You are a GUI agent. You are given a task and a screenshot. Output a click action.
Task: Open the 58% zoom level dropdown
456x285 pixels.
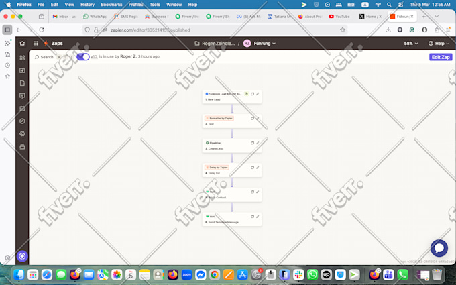tap(411, 44)
